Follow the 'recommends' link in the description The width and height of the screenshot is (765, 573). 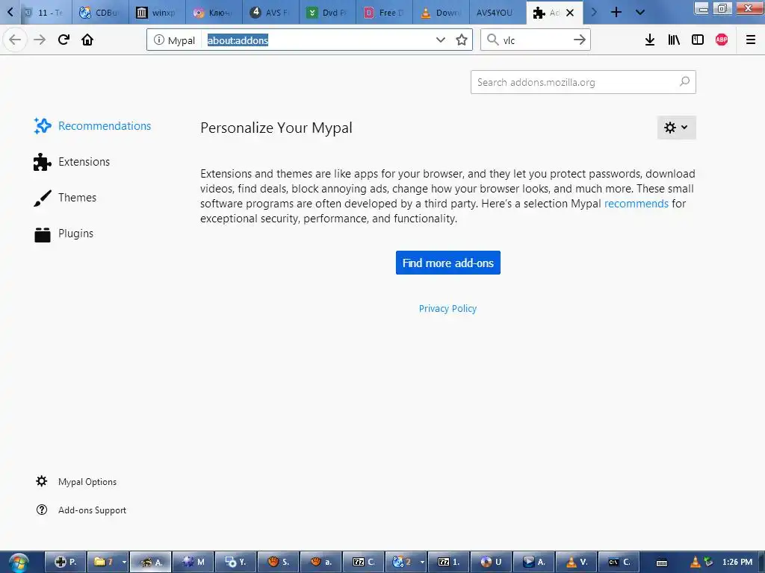click(637, 204)
